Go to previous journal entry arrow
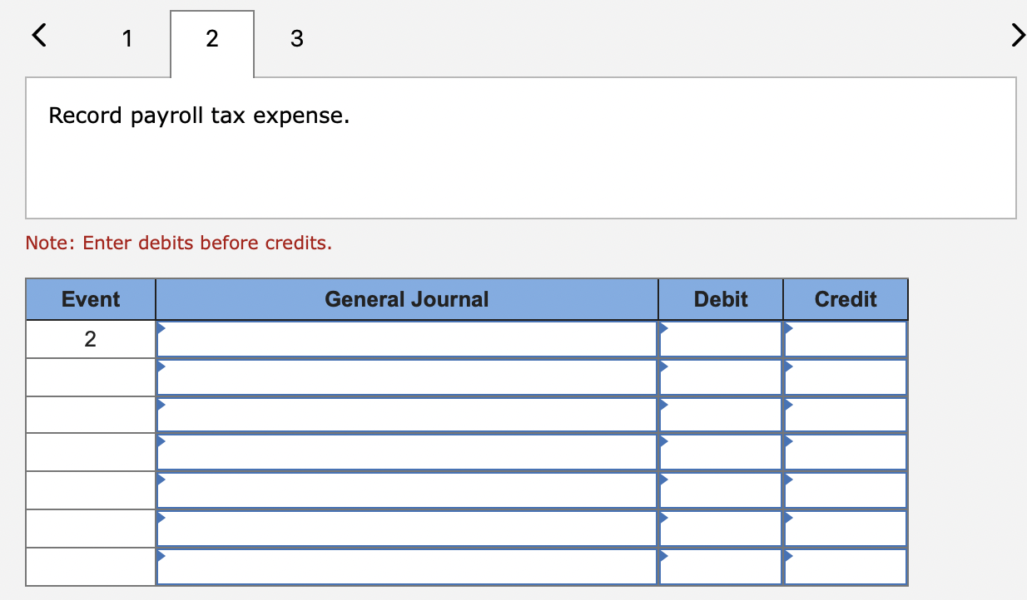The image size is (1027, 600). pyautogui.click(x=39, y=35)
